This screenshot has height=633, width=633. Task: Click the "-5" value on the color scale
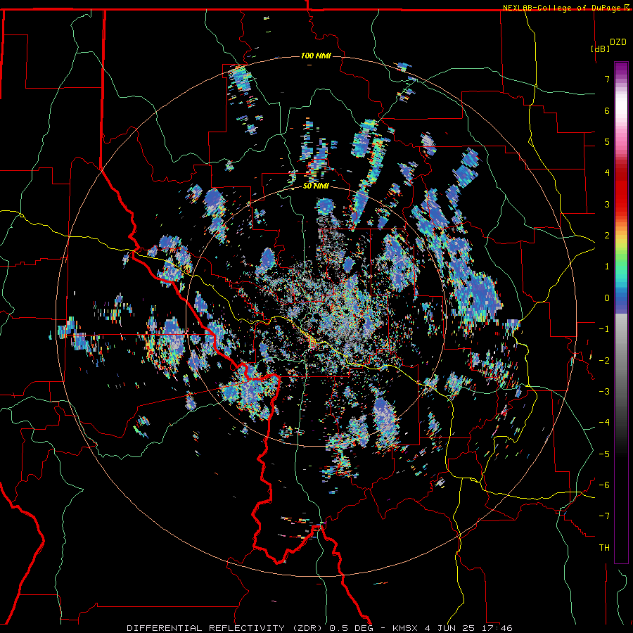click(604, 454)
